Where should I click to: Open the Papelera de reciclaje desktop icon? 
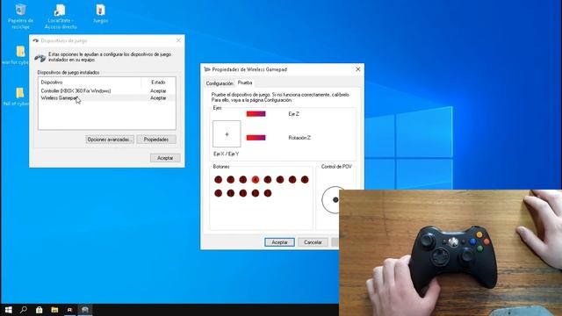(x=20, y=16)
